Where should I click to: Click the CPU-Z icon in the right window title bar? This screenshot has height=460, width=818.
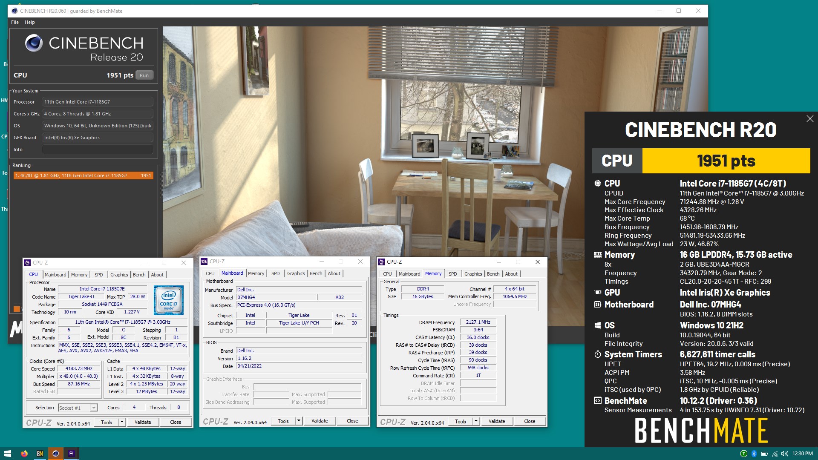[381, 262]
